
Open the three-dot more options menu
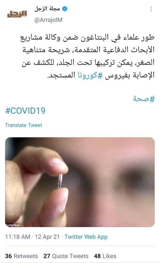coord(151,9)
